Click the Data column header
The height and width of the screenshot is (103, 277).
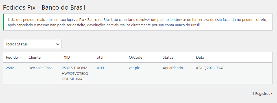point(200,57)
